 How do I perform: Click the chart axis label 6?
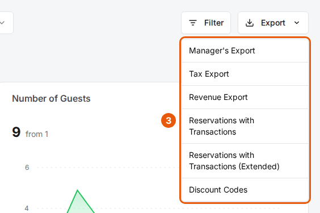click(27, 168)
